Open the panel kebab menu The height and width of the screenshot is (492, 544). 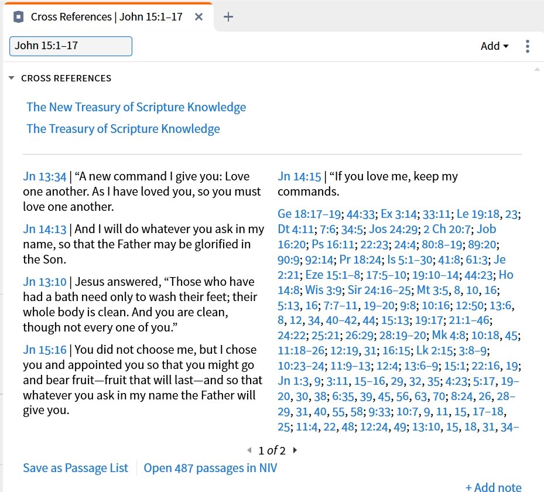point(528,46)
